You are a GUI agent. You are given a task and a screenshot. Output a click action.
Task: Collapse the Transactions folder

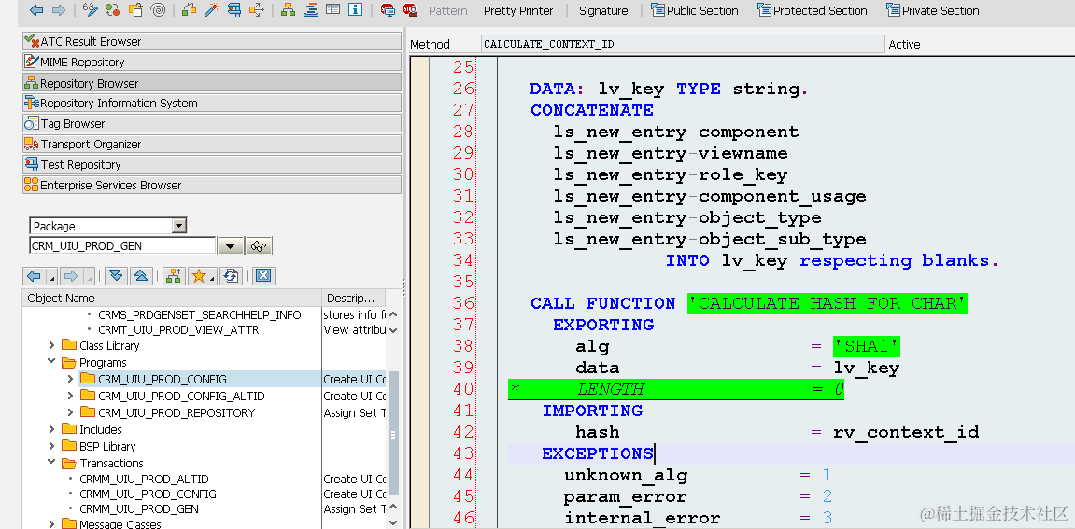(51, 462)
